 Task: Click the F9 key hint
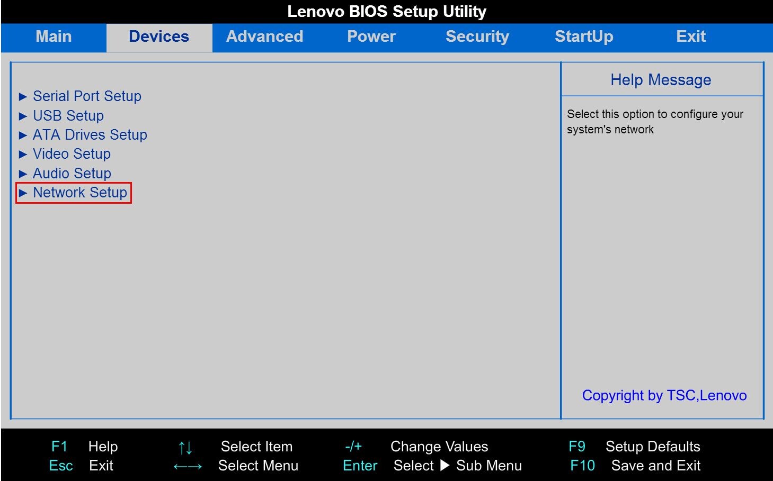(577, 447)
